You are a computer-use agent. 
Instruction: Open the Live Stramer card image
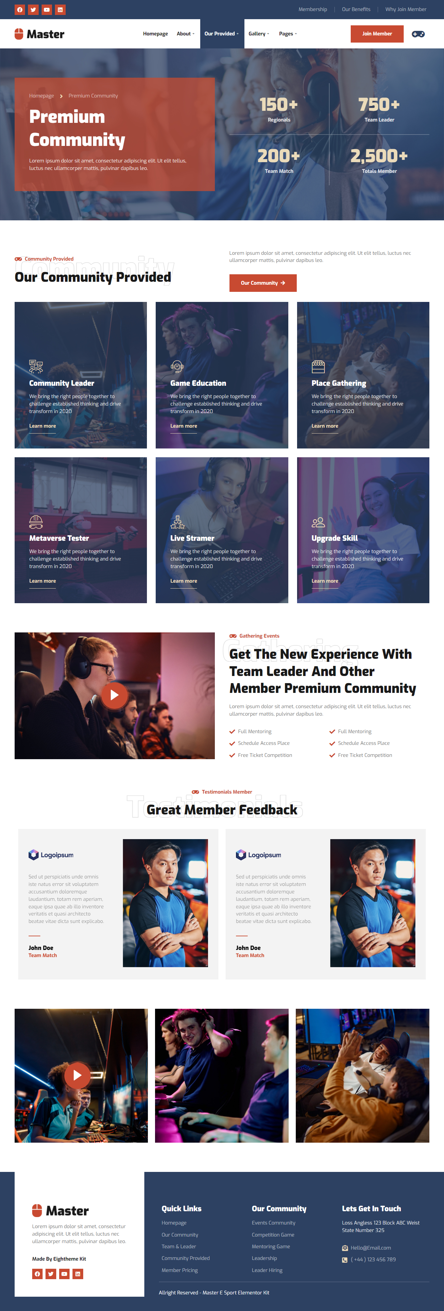pyautogui.click(x=221, y=530)
